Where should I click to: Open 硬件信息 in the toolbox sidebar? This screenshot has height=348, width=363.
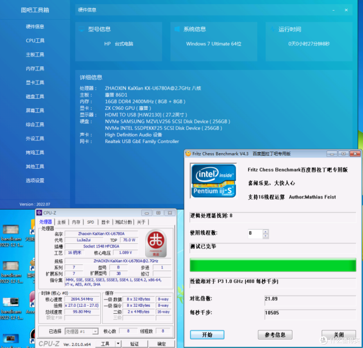point(35,27)
